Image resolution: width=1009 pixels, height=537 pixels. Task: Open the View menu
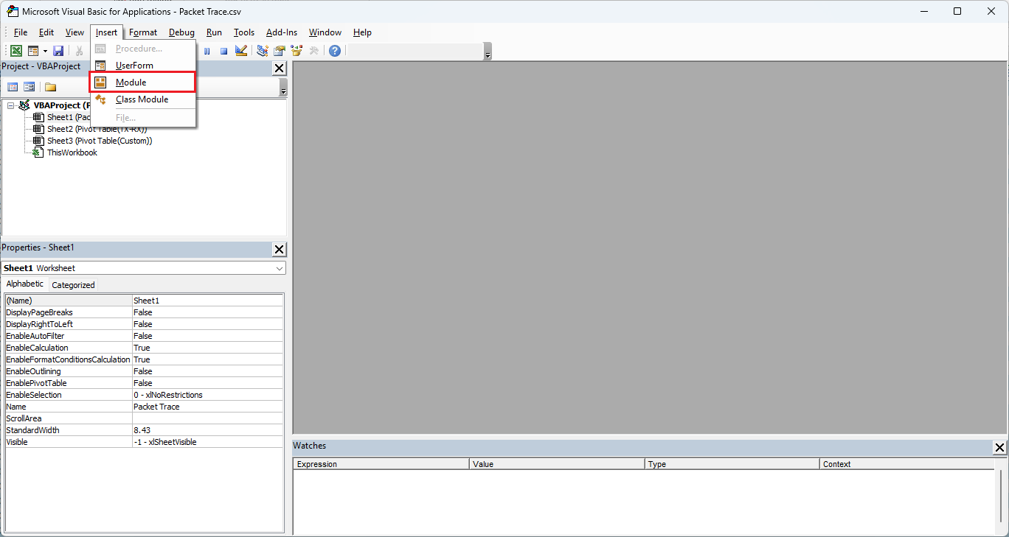(74, 32)
